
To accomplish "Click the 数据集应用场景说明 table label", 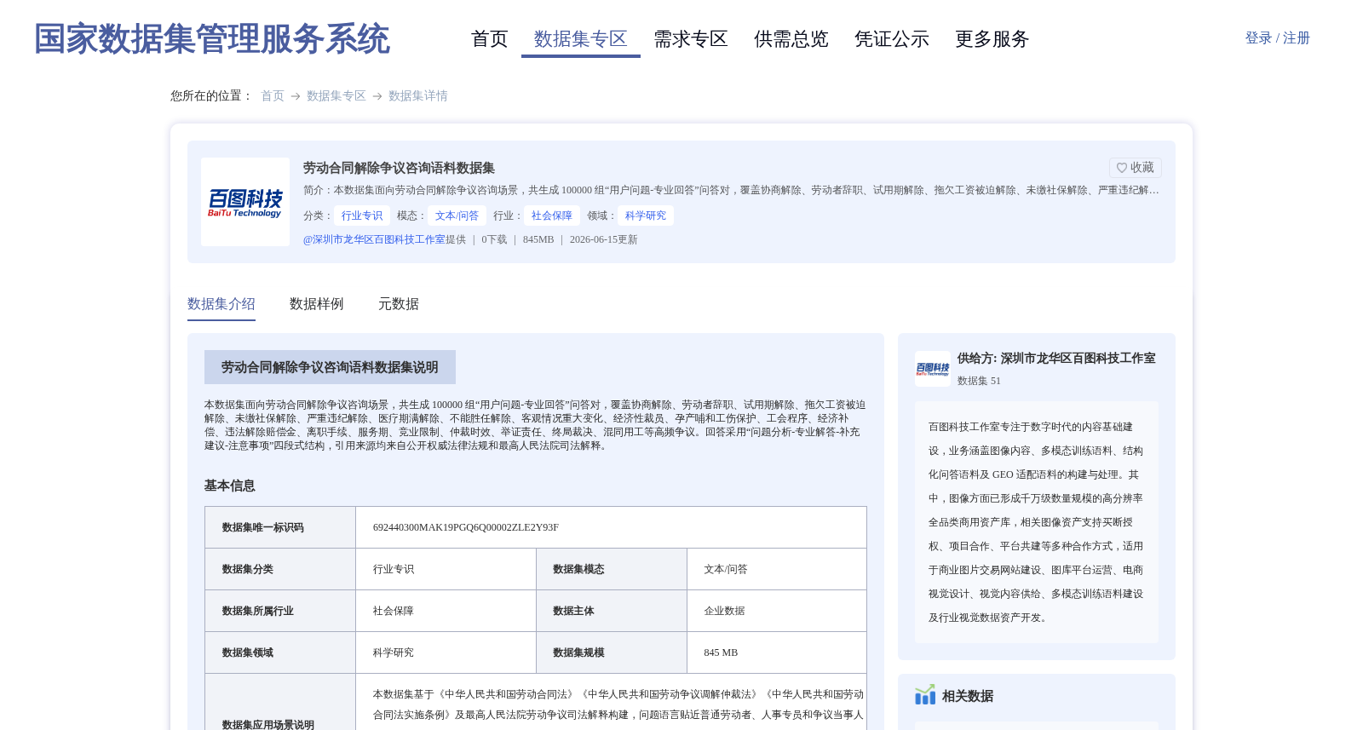I will pyautogui.click(x=268, y=725).
